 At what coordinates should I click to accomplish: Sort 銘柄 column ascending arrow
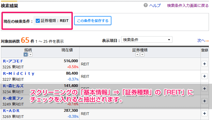click(26, 54)
